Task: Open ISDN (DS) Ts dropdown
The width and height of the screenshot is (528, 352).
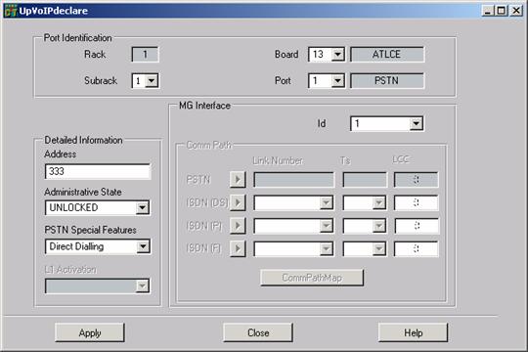Action: 378,202
